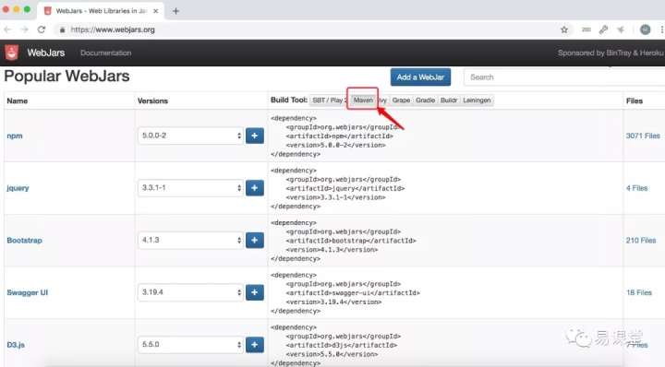Focus the Search input field

point(564,77)
